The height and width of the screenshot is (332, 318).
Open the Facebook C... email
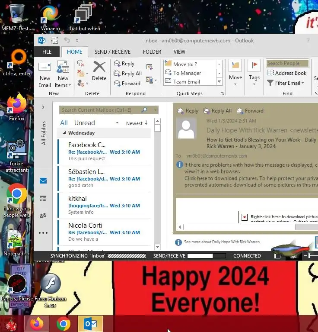click(104, 152)
